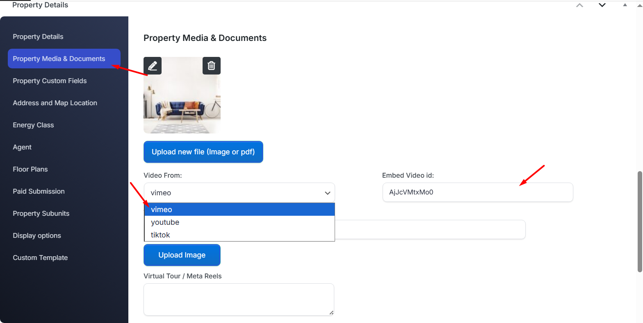
Task: Focus the Embed Video id field
Action: pos(477,192)
